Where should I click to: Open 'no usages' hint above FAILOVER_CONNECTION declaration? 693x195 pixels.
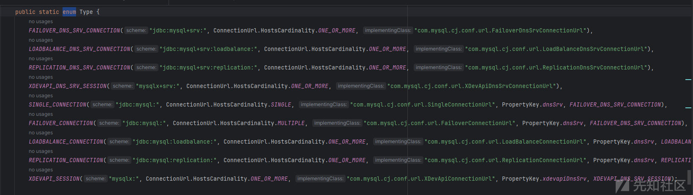click(41, 114)
